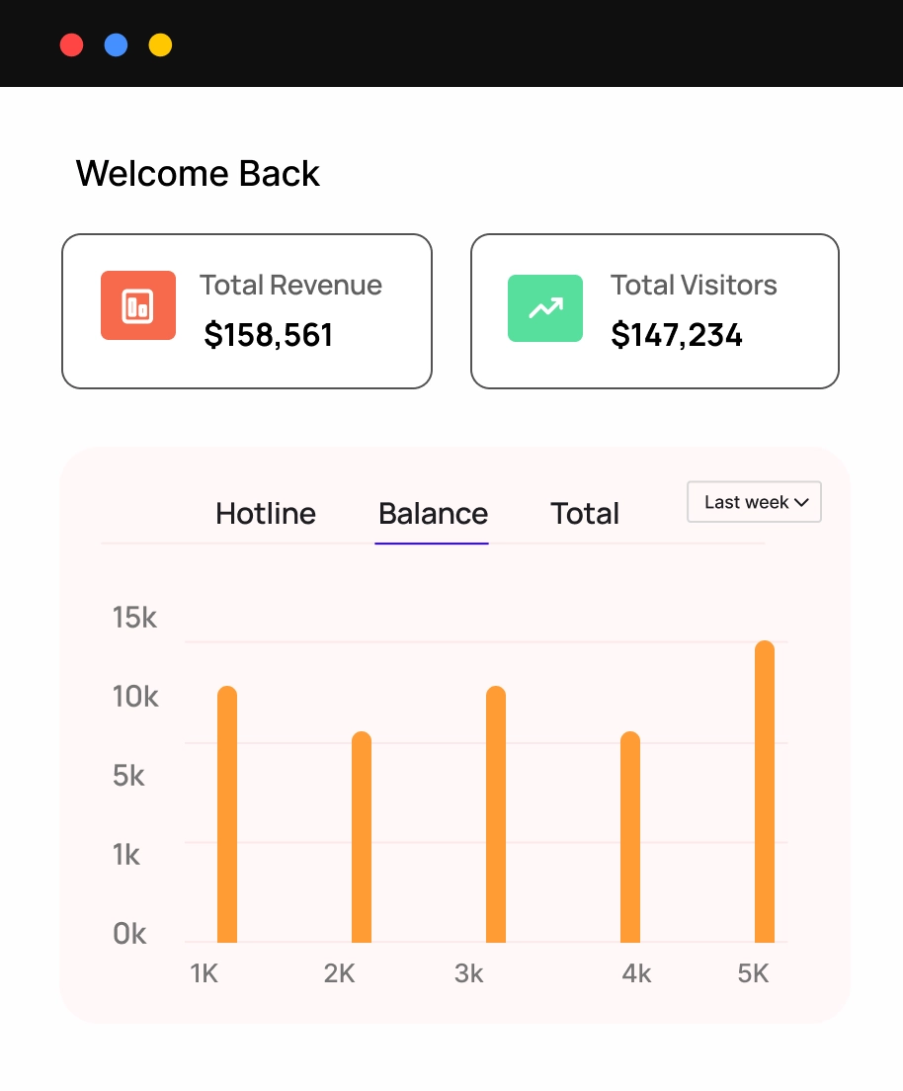Select the 2K orange bar

click(362, 837)
